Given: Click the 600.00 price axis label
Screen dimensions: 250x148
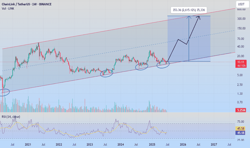Looking at the screenshot, I should (x=241, y=9).
